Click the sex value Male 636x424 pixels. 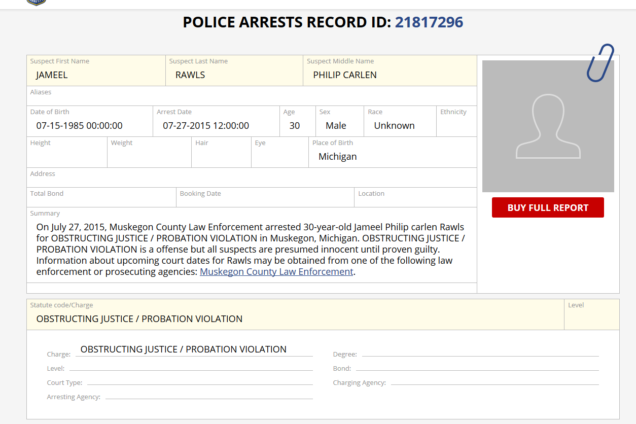coord(336,126)
